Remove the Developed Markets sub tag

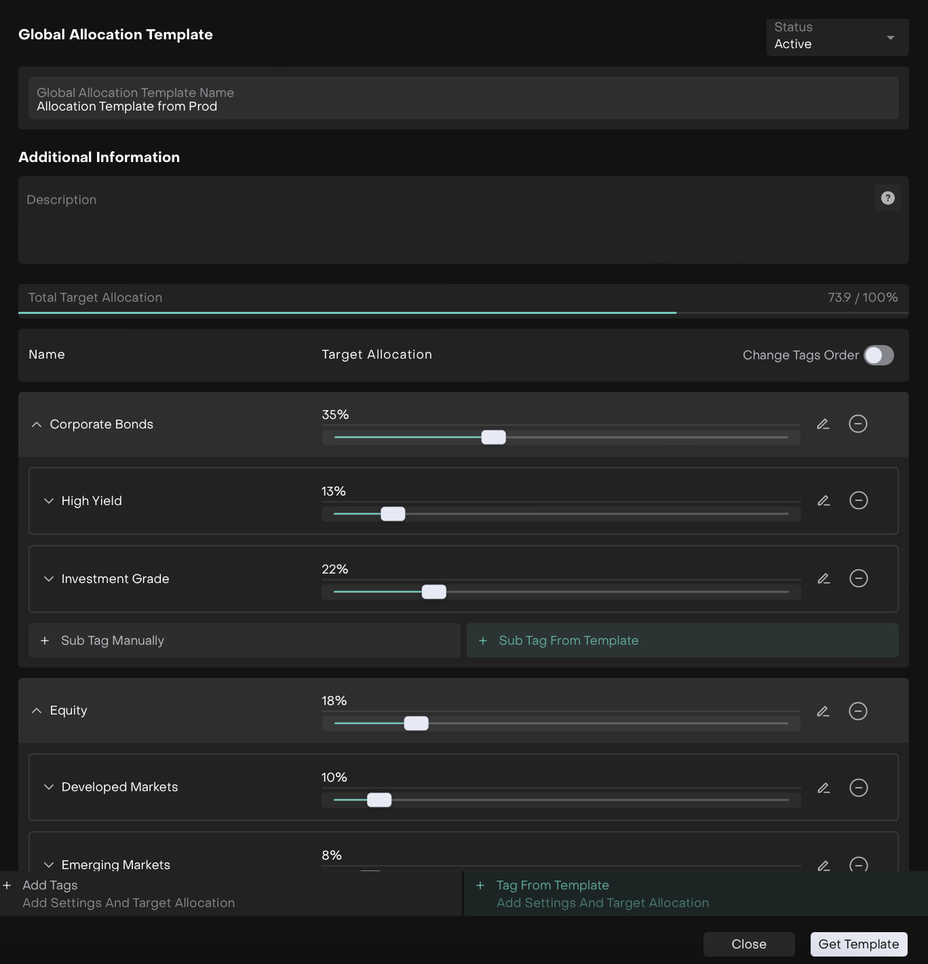[859, 788]
